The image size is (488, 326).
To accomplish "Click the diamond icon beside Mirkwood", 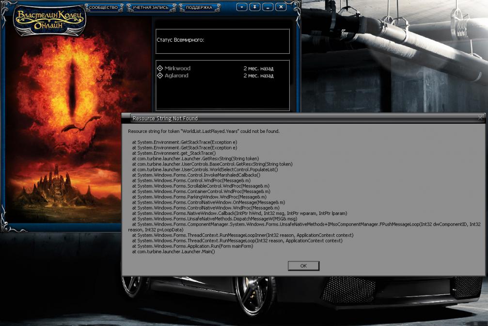I will pos(160,68).
